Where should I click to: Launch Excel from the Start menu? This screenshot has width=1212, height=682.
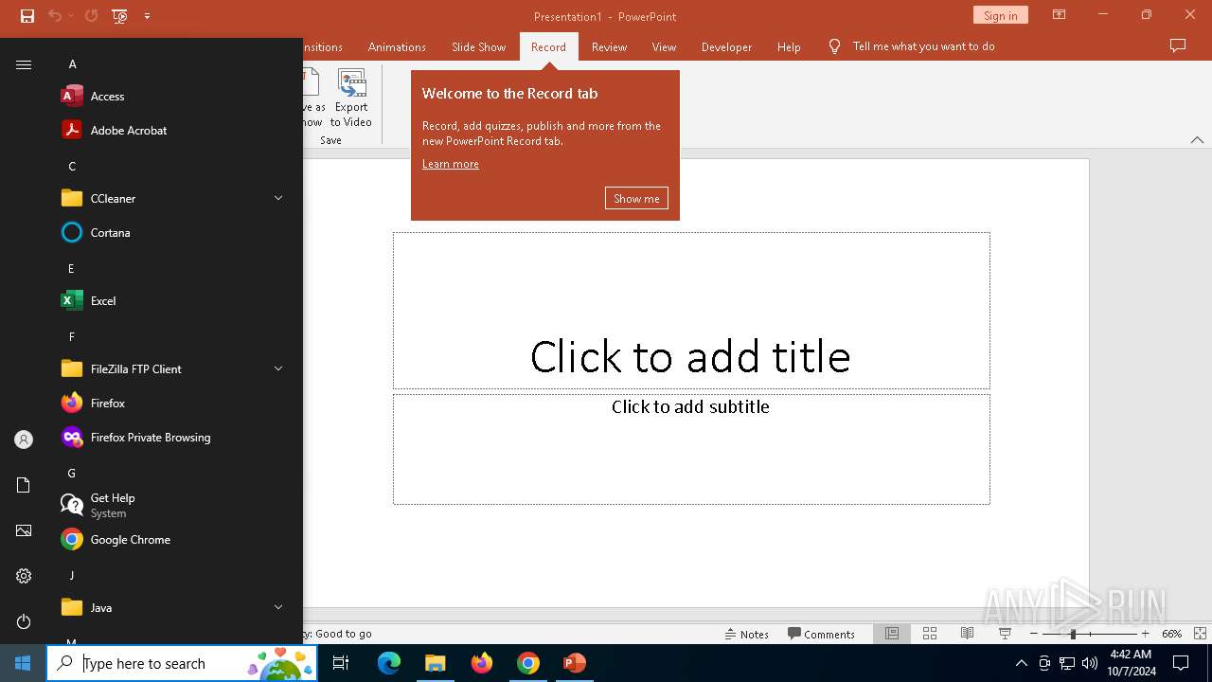click(x=174, y=300)
